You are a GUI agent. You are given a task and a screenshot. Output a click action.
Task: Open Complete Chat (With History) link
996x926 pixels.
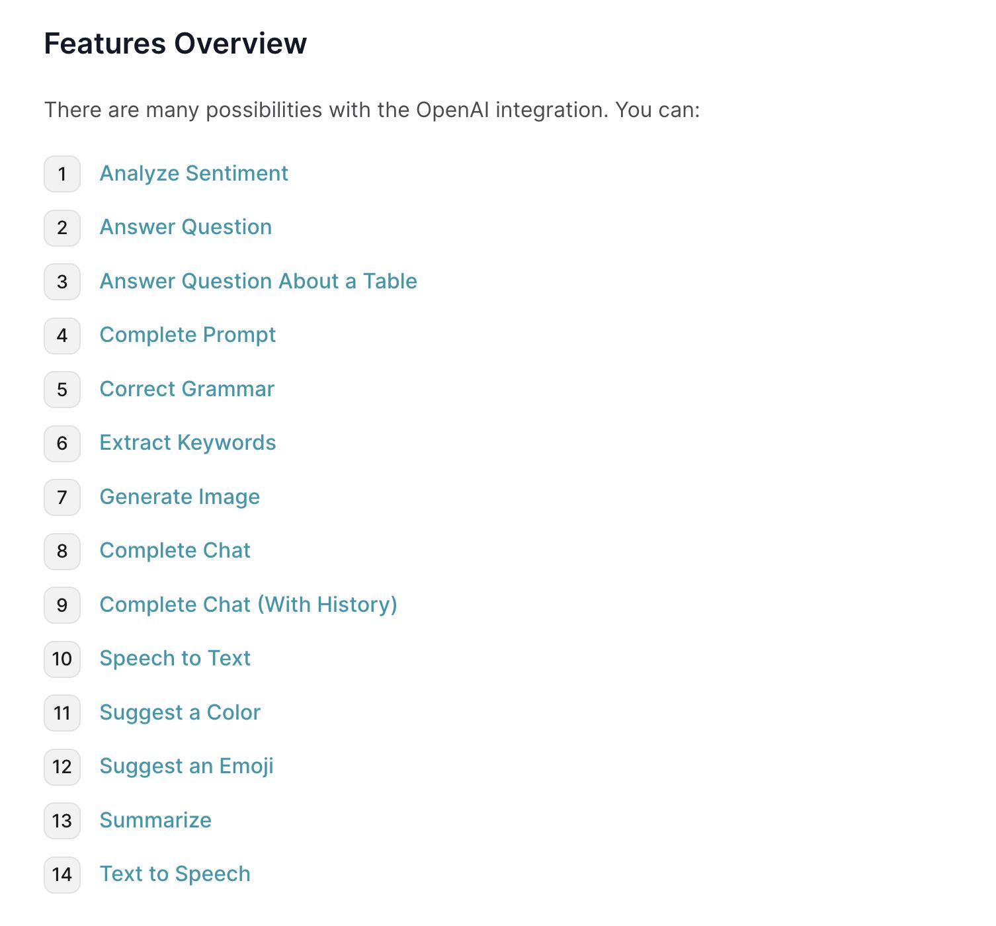point(249,605)
